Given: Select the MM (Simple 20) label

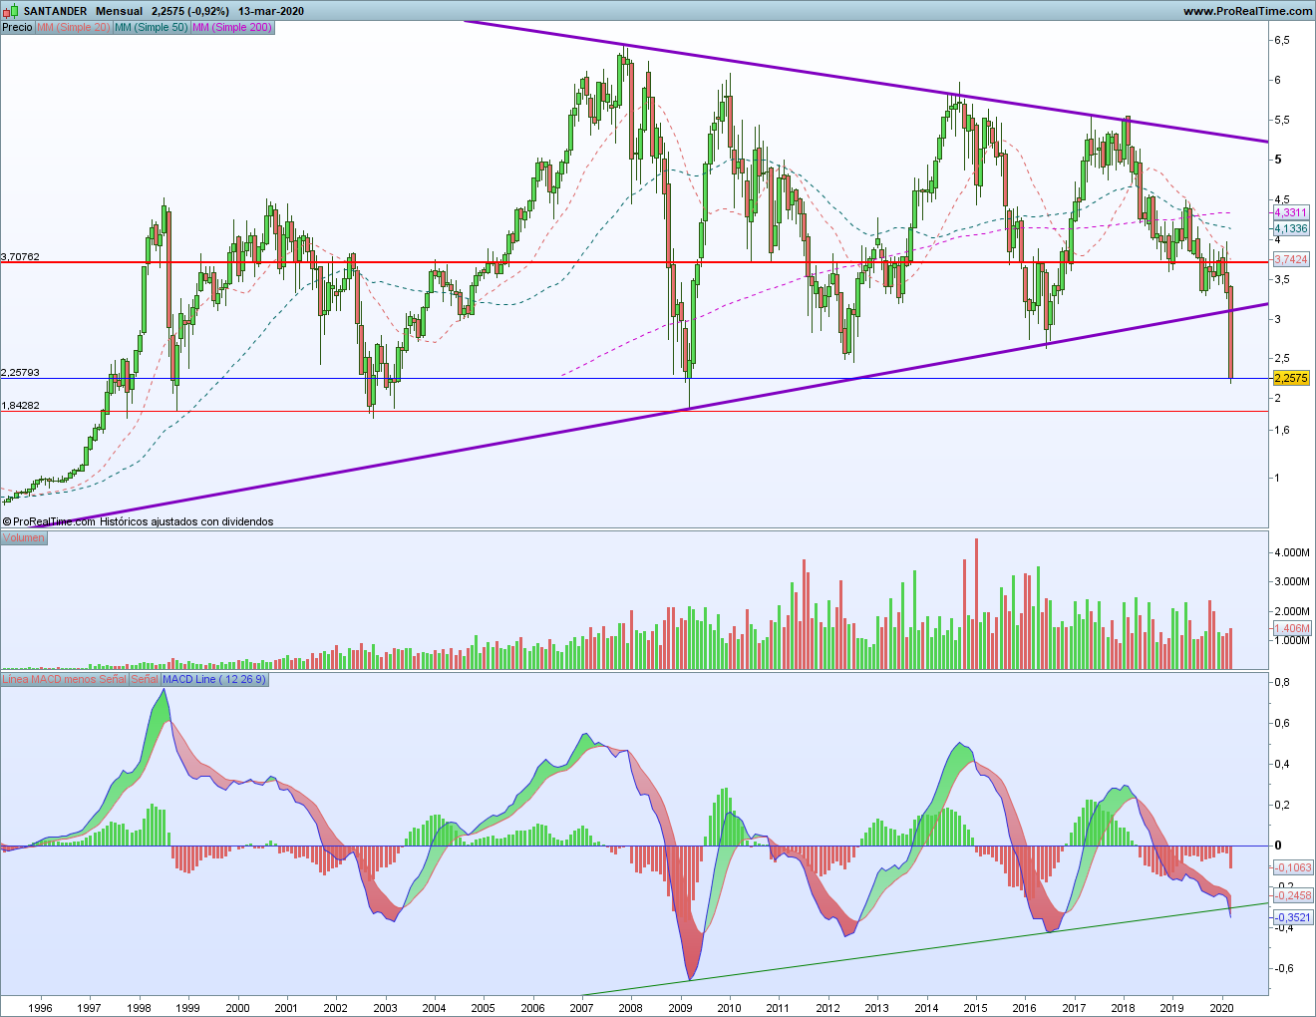Looking at the screenshot, I should pyautogui.click(x=73, y=27).
